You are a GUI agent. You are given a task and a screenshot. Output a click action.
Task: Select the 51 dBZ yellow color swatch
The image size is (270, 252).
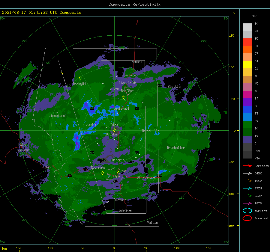[x=247, y=64]
